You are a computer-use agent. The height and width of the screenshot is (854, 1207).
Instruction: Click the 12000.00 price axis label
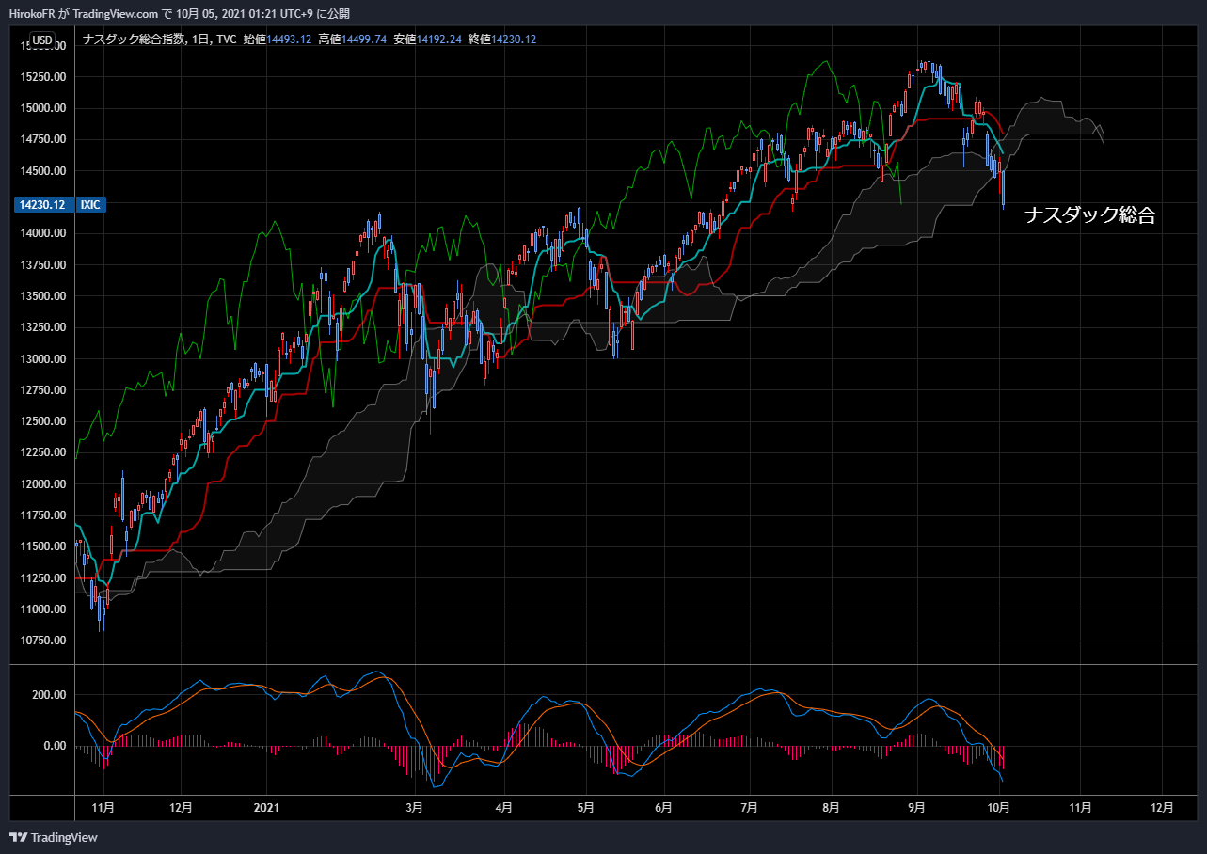[x=41, y=484]
